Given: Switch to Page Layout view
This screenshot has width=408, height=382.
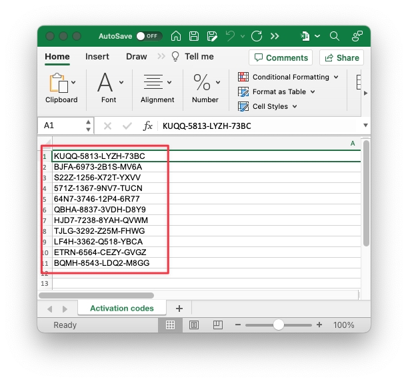Looking at the screenshot, I should 194,325.
